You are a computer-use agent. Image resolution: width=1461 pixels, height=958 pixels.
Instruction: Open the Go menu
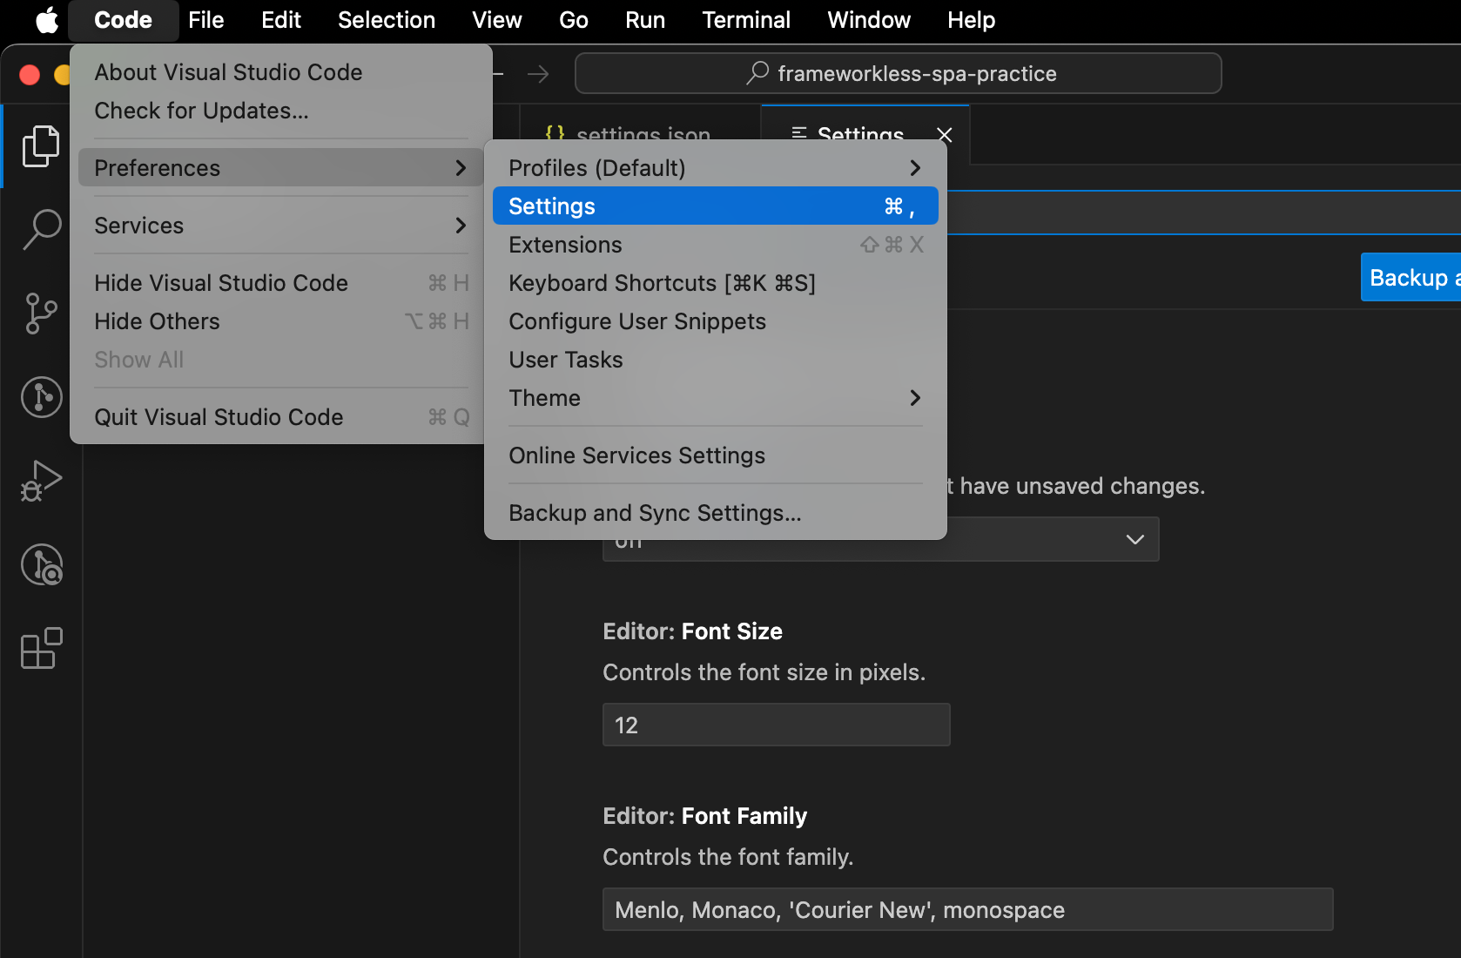coord(574,20)
